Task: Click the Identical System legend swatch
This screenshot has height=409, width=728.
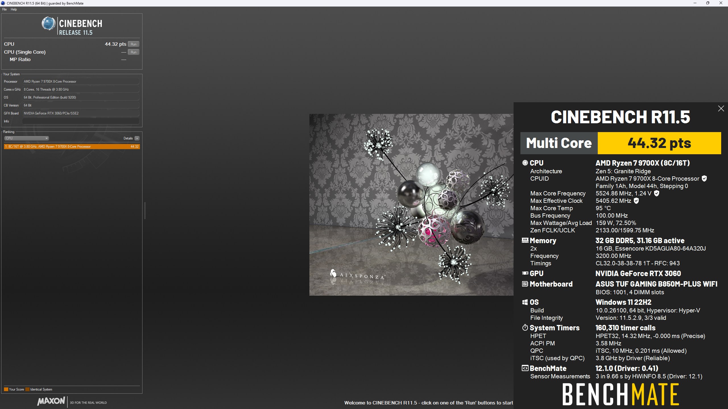Action: (x=27, y=389)
